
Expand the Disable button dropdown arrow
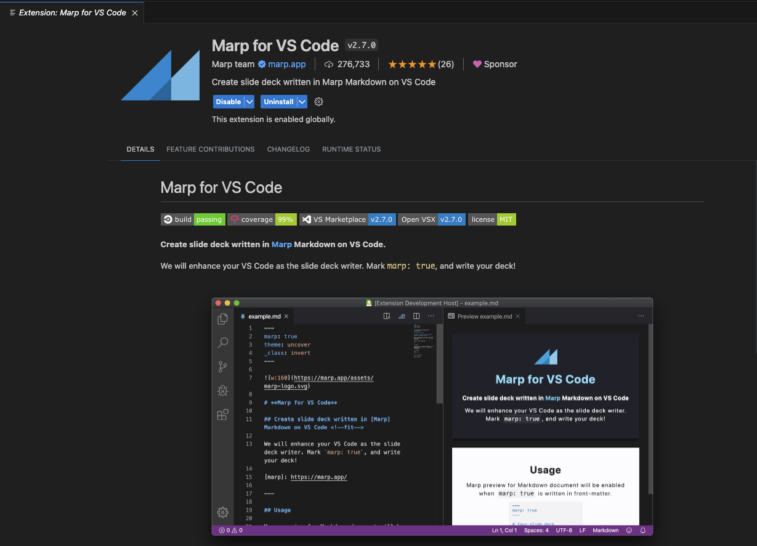tap(249, 102)
